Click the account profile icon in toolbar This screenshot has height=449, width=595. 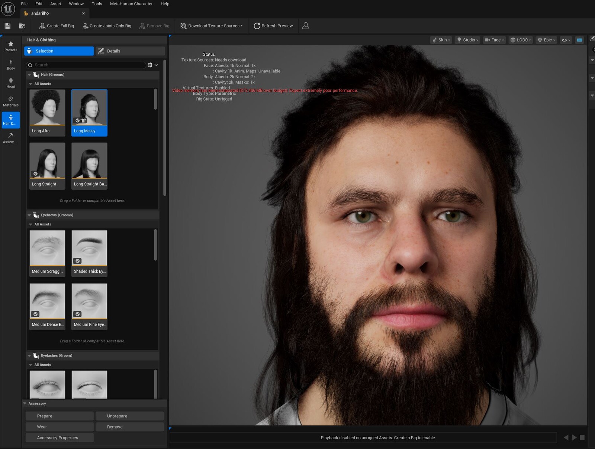[x=306, y=26]
